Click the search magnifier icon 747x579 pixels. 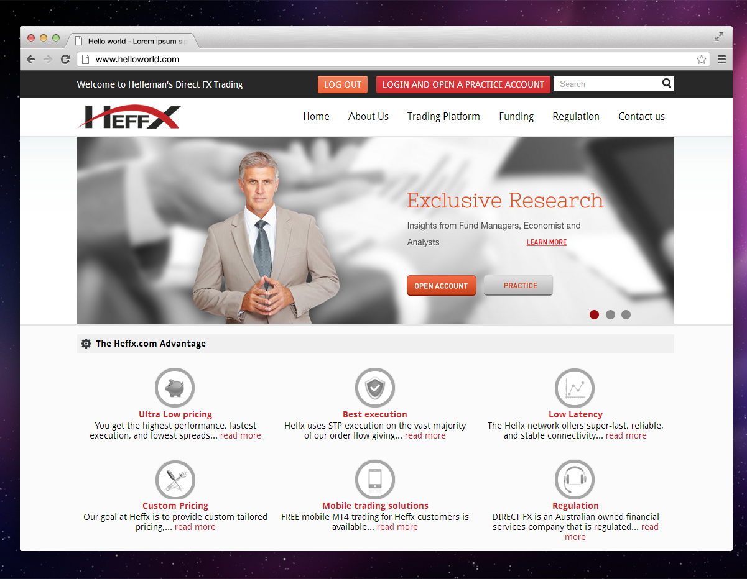pos(667,83)
